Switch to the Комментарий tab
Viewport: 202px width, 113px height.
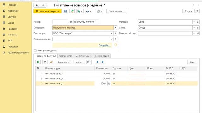pyautogui.click(x=102, y=56)
